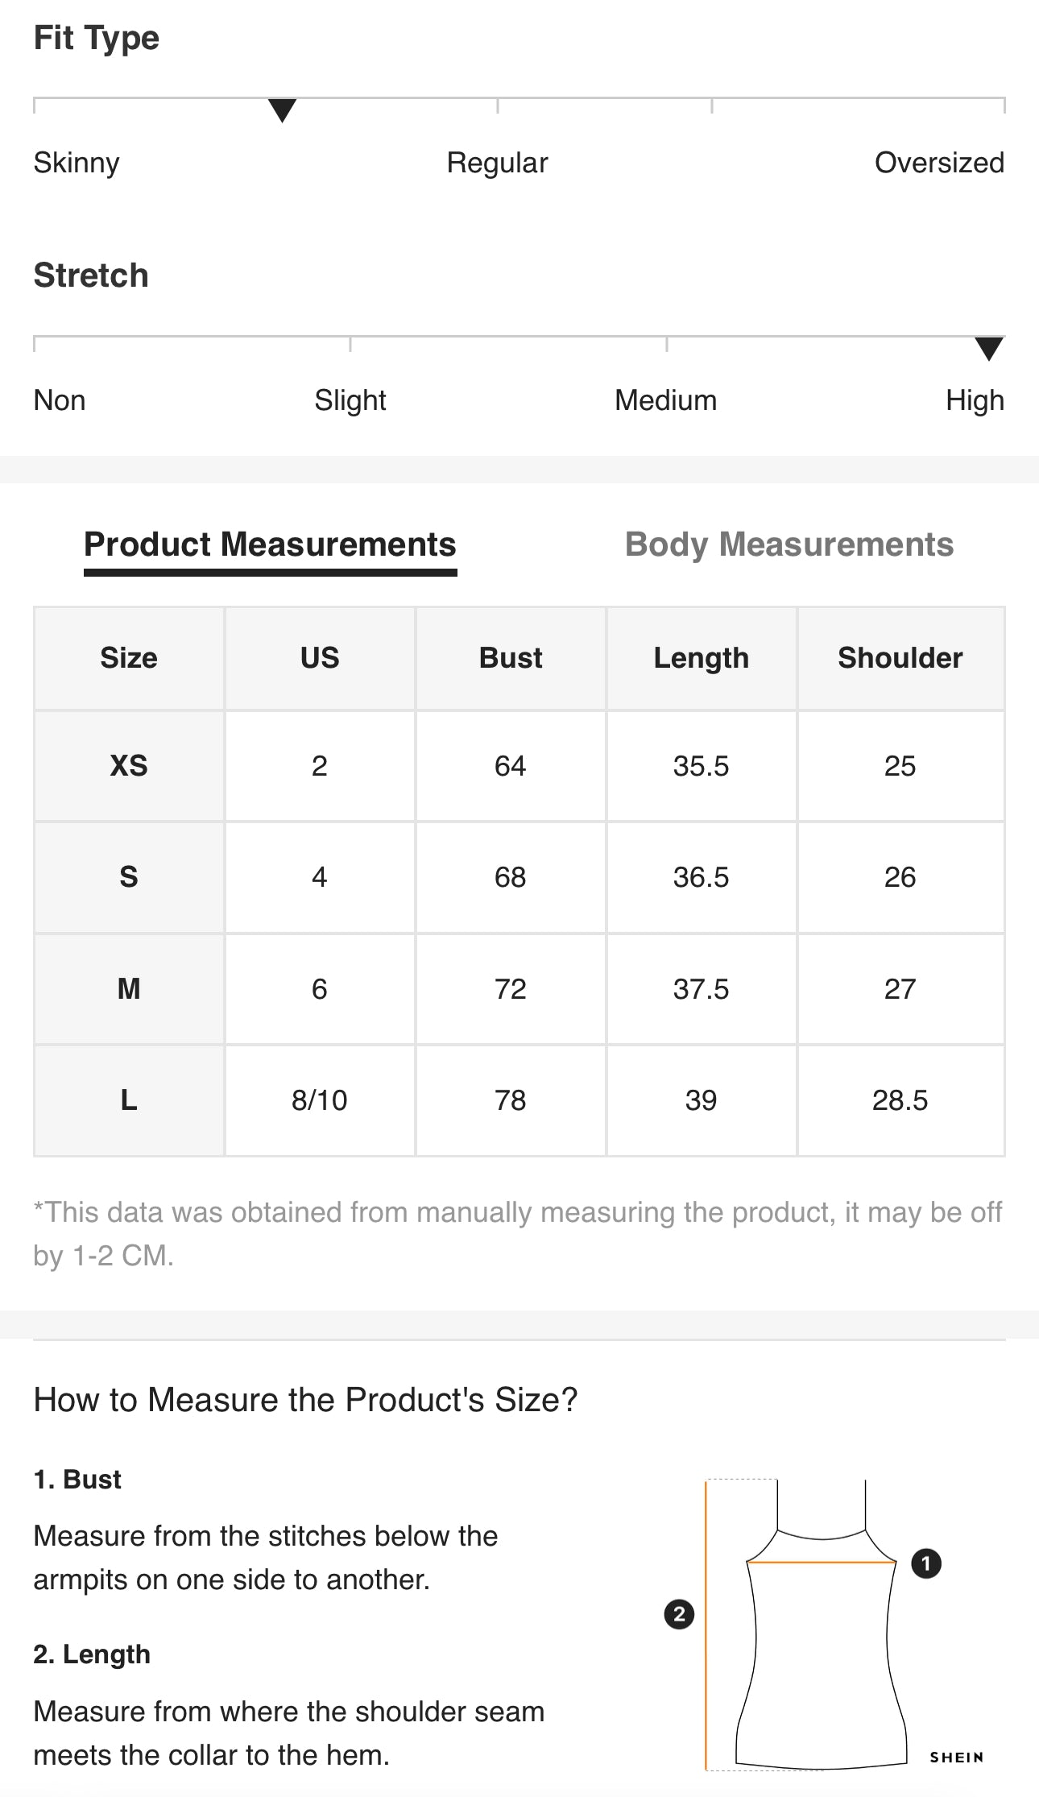Click the SHEIN logo in diagram
The height and width of the screenshot is (1797, 1039).
point(957,1757)
